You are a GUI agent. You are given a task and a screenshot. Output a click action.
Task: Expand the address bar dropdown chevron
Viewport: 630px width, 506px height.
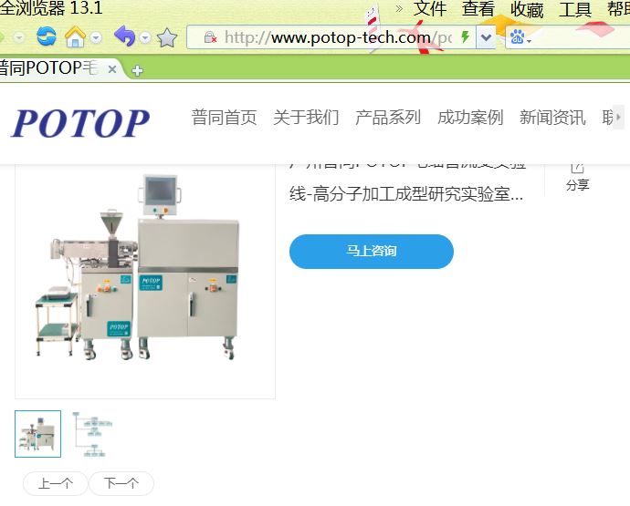[x=486, y=37]
